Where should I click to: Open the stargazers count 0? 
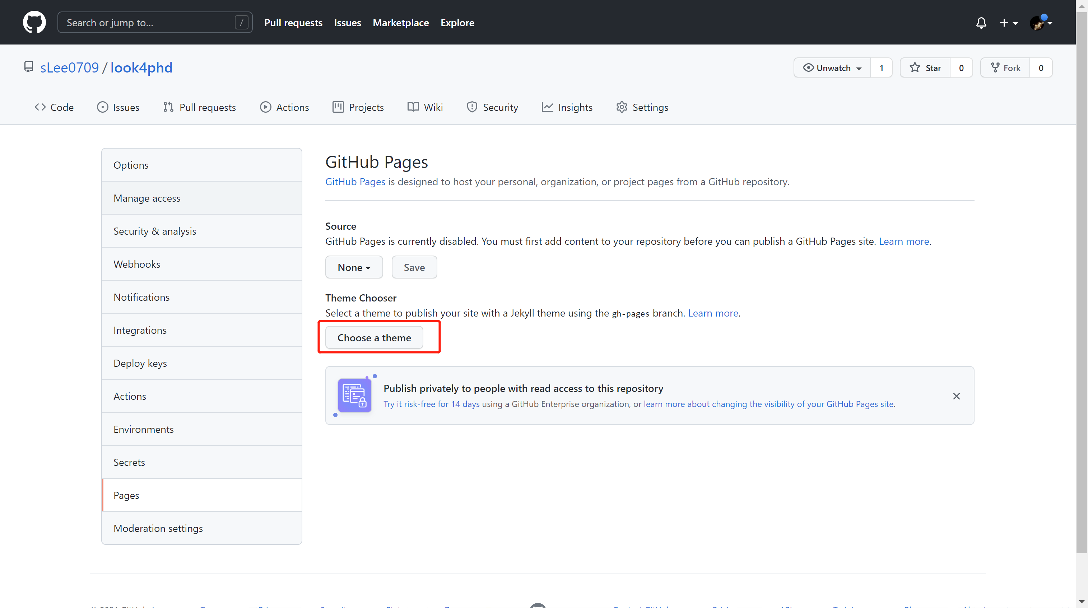click(x=961, y=67)
